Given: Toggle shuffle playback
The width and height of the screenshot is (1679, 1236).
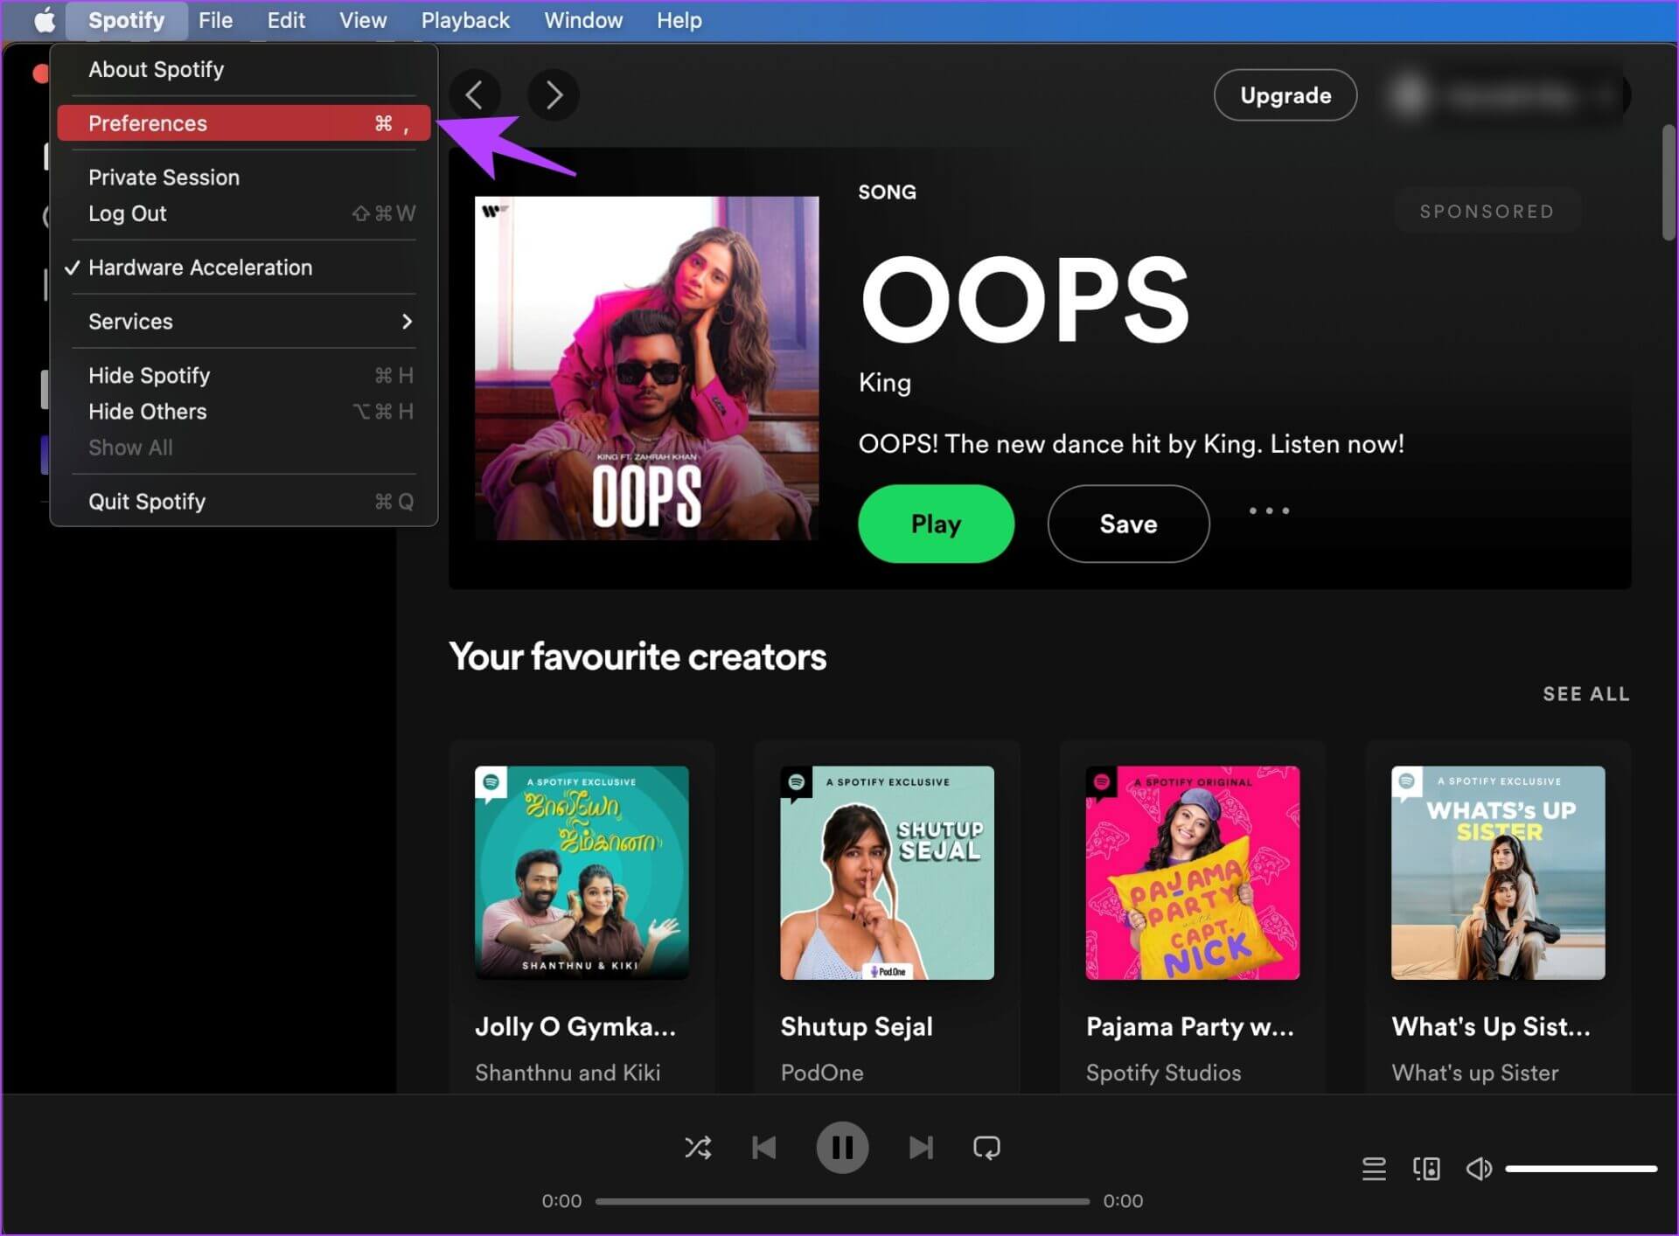Looking at the screenshot, I should coord(698,1148).
